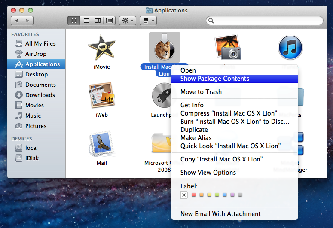Image resolution: width=333 pixels, height=228 pixels.
Task: Compress "Install Mac OS X Lion"
Action: 235,113
